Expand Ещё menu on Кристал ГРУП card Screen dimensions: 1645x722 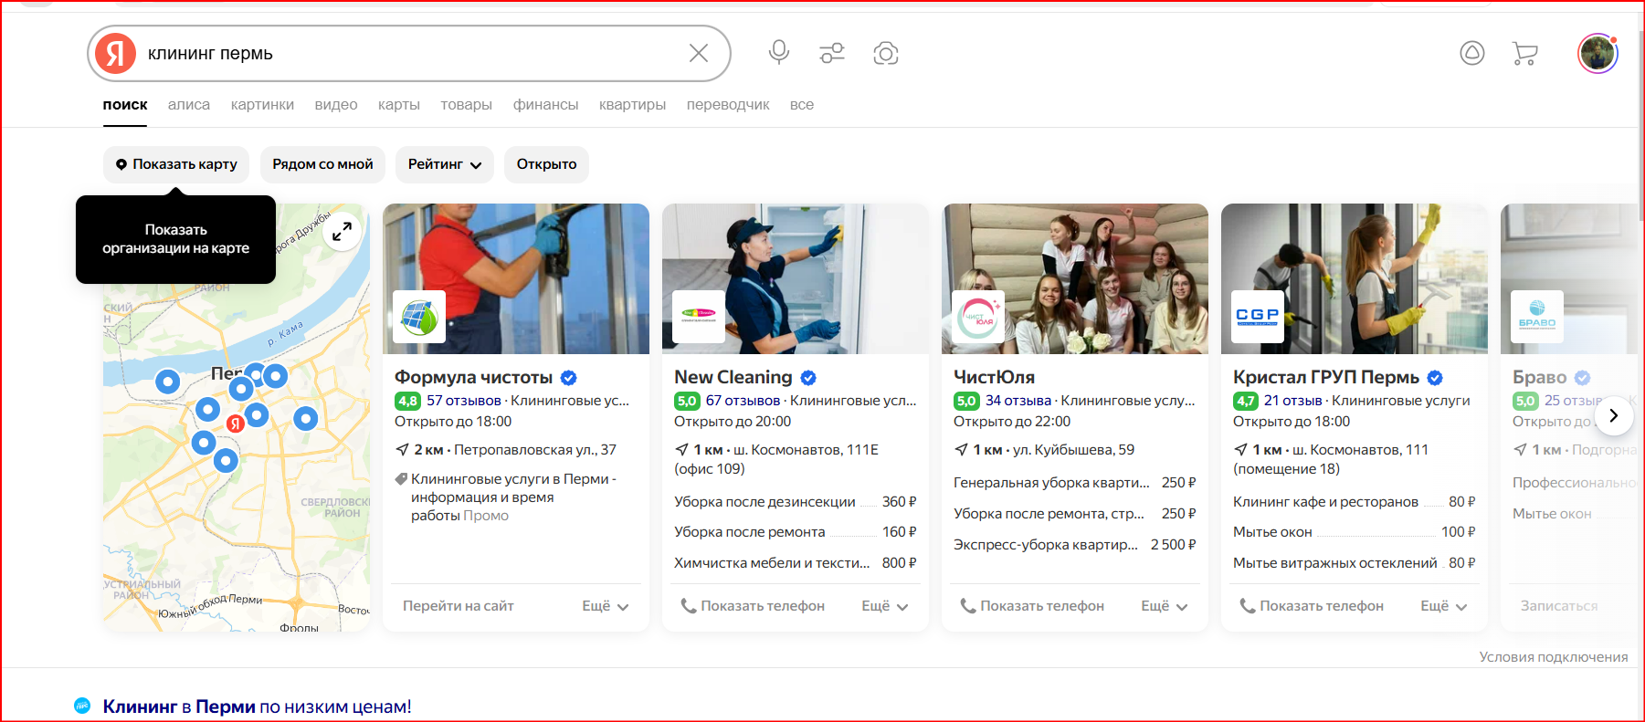coord(1444,606)
